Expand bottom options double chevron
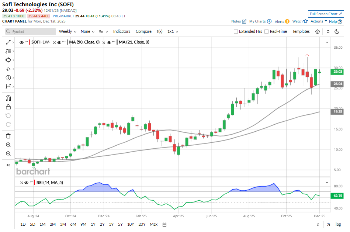Image resolution: width=350 pixels, height=232 pixels. point(318,225)
